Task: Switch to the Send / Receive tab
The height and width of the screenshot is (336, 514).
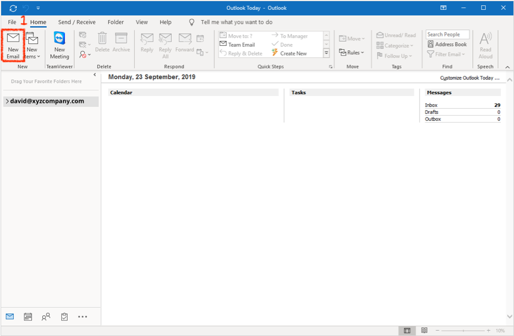Action: [x=76, y=22]
